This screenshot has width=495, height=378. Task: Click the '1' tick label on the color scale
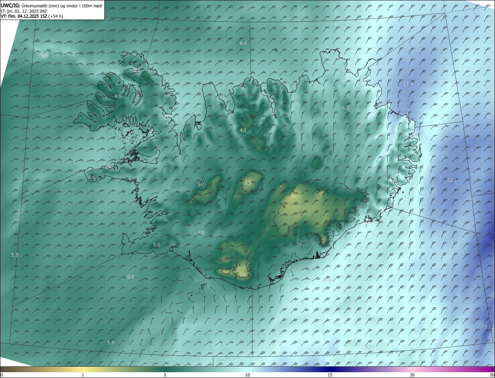pos(83,375)
